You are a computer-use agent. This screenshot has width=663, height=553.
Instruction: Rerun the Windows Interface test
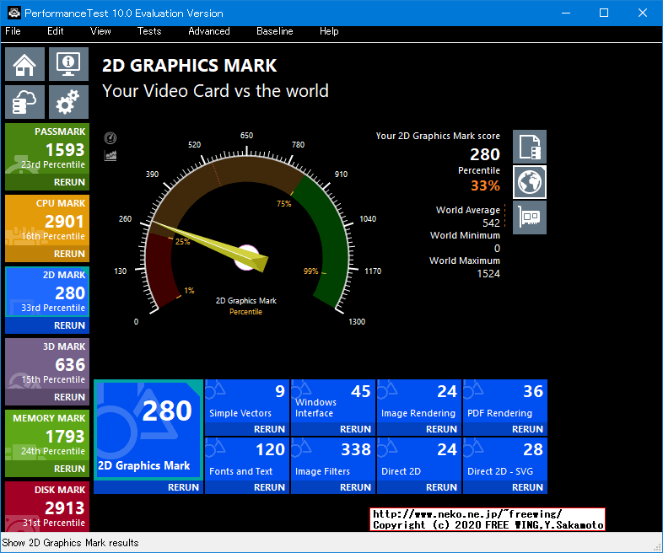pos(355,429)
